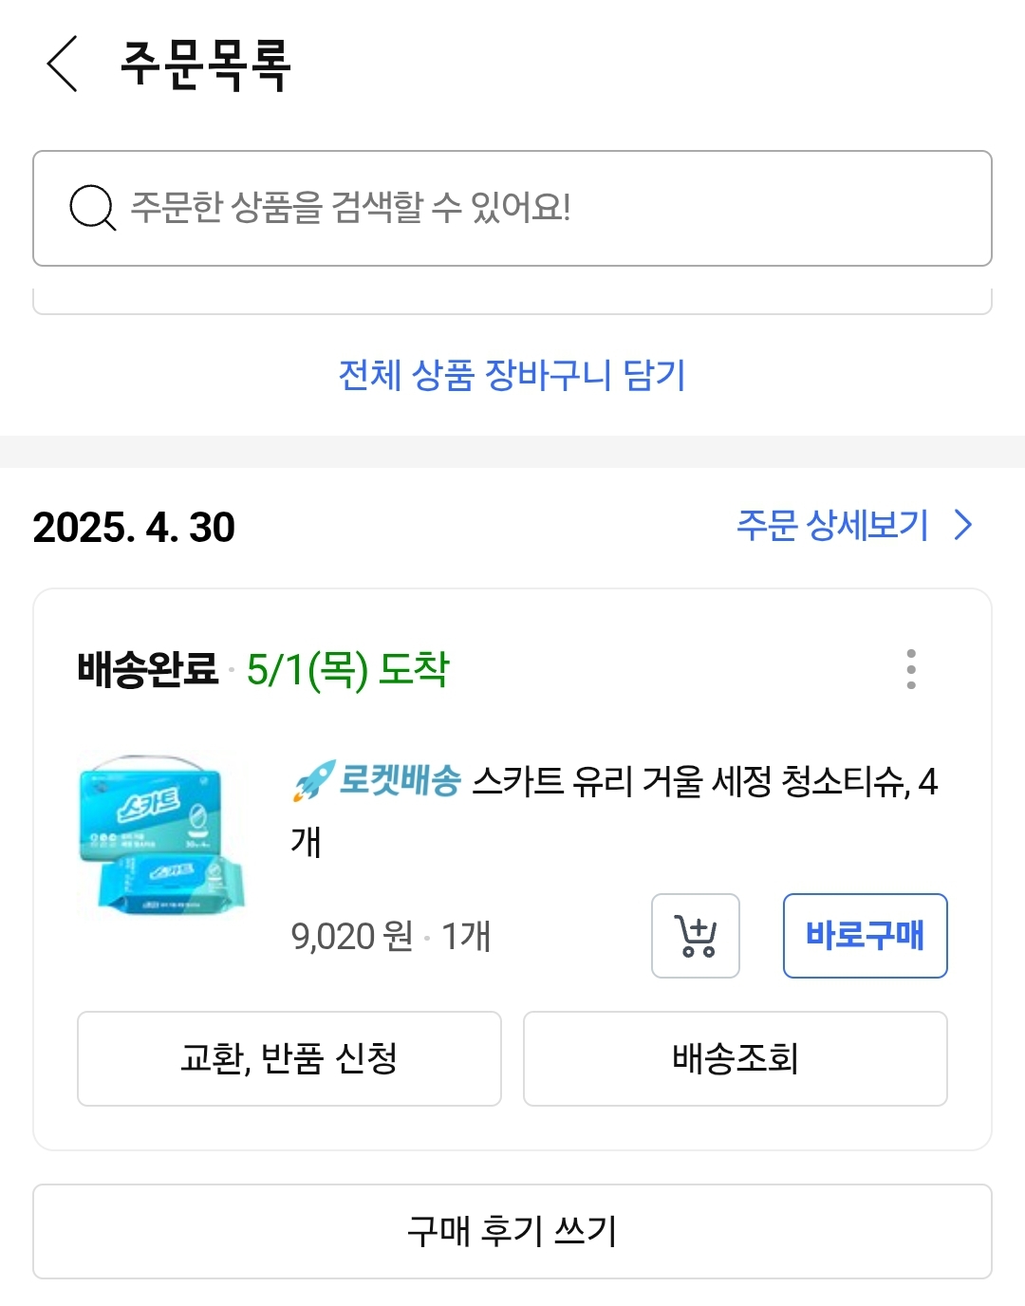Click the '구매 후기 쓰기' button
Image resolution: width=1025 pixels, height=1306 pixels.
point(512,1231)
